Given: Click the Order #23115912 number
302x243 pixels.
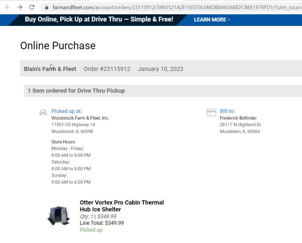Looking at the screenshot, I should (x=107, y=69).
